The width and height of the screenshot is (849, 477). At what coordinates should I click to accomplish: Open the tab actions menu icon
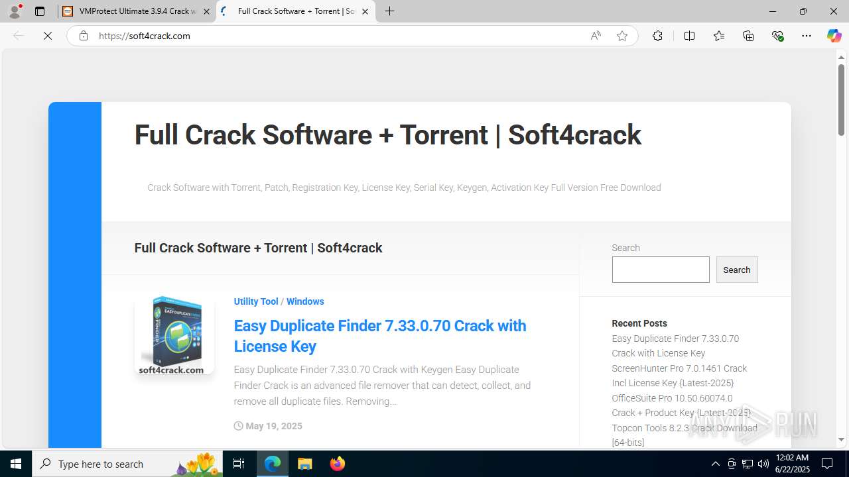(40, 11)
